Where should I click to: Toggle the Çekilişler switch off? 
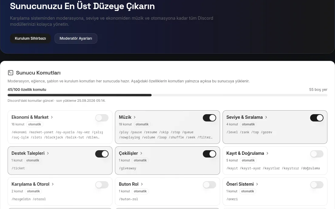pyautogui.click(x=209, y=154)
